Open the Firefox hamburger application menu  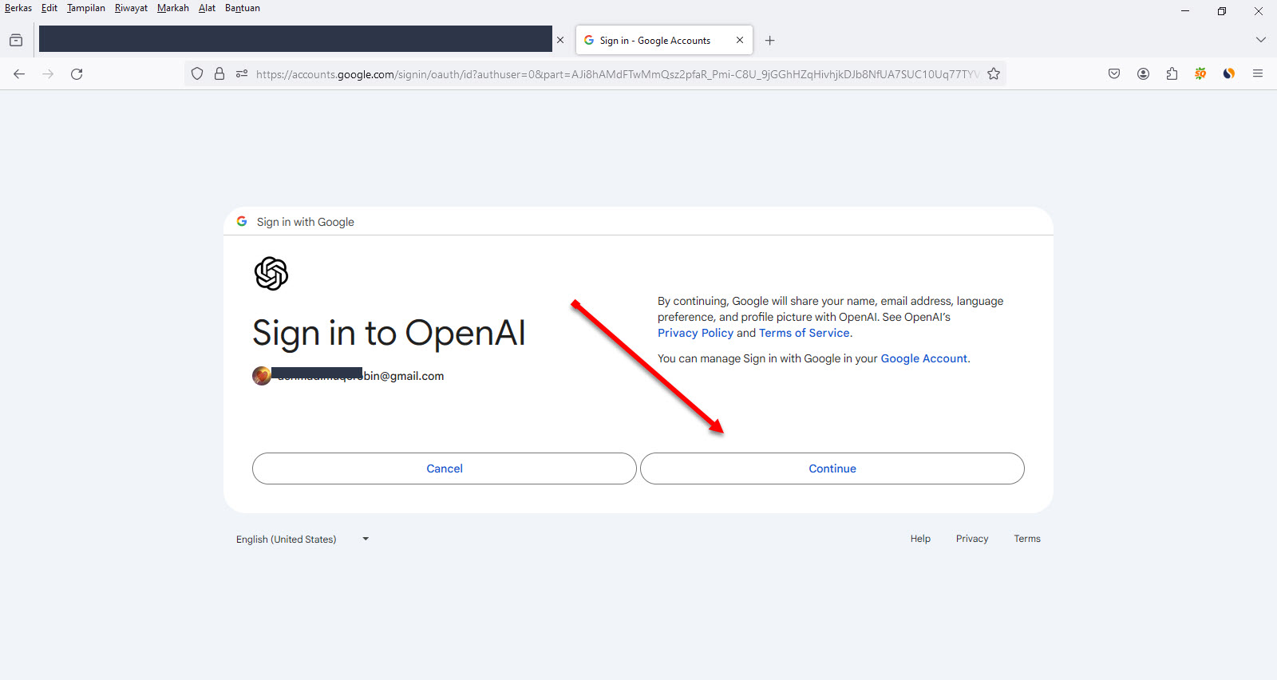(1258, 74)
